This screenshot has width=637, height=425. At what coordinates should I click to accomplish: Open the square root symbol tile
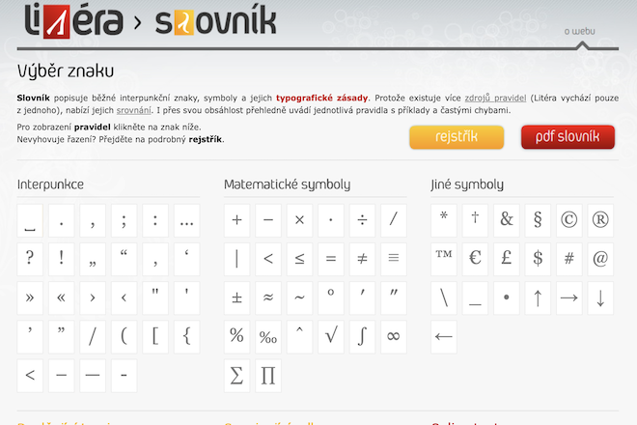click(331, 336)
